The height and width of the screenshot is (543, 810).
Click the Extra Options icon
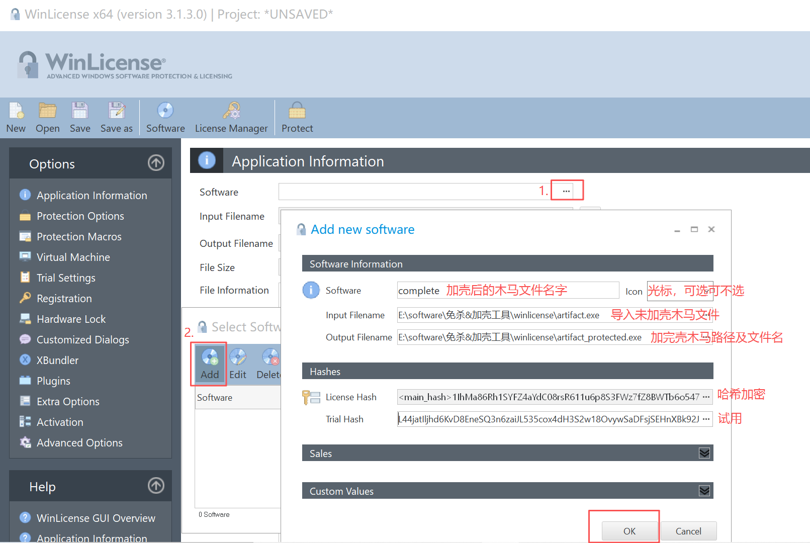click(x=25, y=401)
